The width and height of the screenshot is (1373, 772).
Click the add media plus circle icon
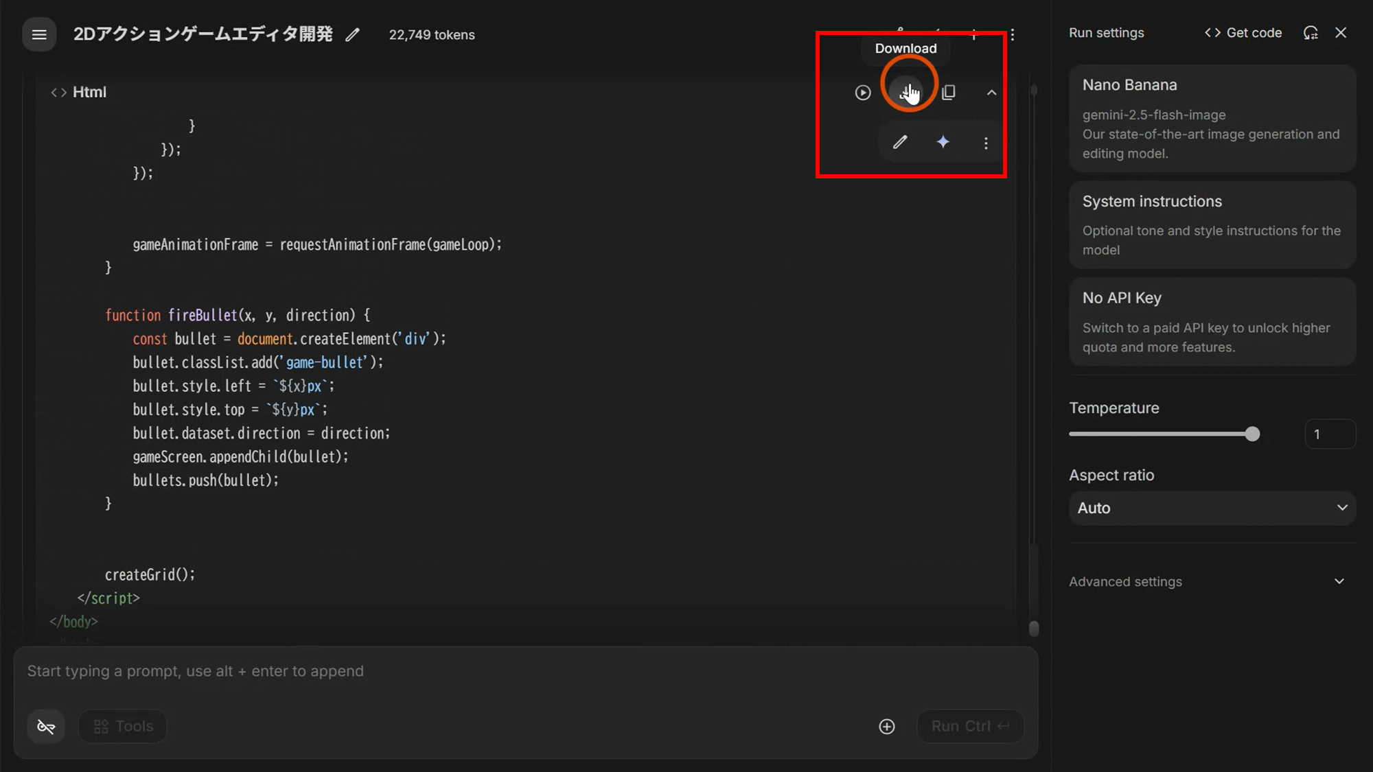click(x=887, y=726)
